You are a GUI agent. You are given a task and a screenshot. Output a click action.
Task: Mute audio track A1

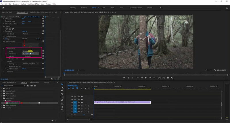(x=82, y=106)
